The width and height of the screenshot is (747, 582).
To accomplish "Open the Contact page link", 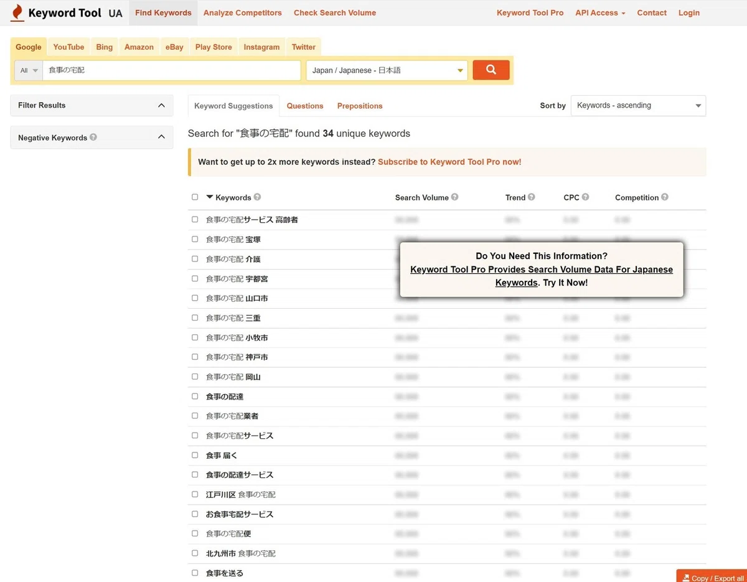I will 652,12.
